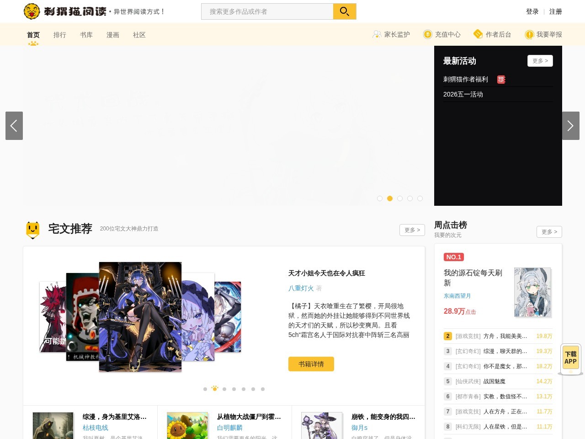
Task: Click the search input field
Action: click(267, 11)
